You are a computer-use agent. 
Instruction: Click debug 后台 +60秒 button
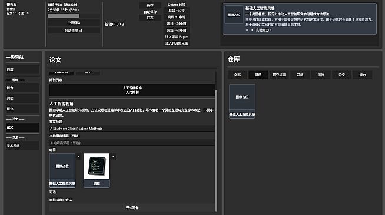tap(177, 11)
